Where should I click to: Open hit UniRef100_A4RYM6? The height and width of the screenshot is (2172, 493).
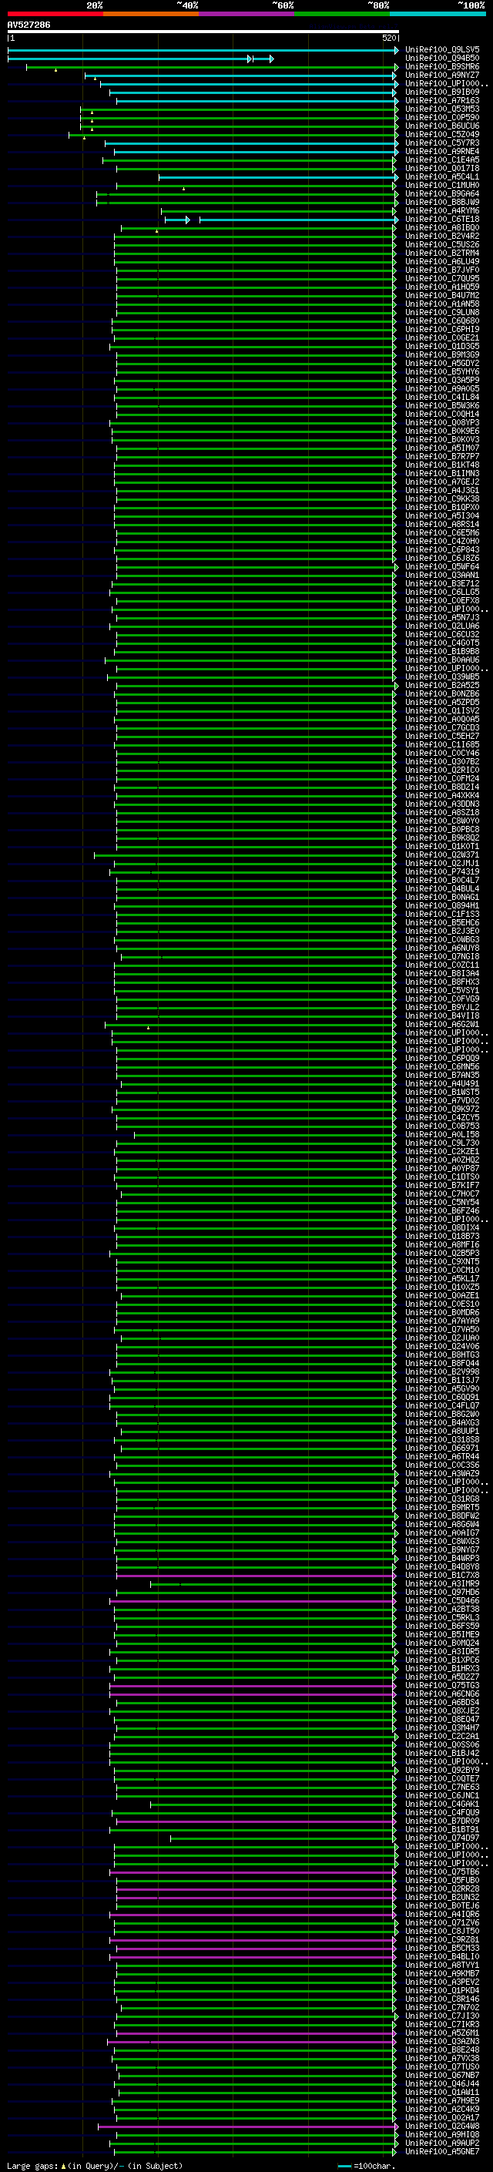pyautogui.click(x=441, y=211)
